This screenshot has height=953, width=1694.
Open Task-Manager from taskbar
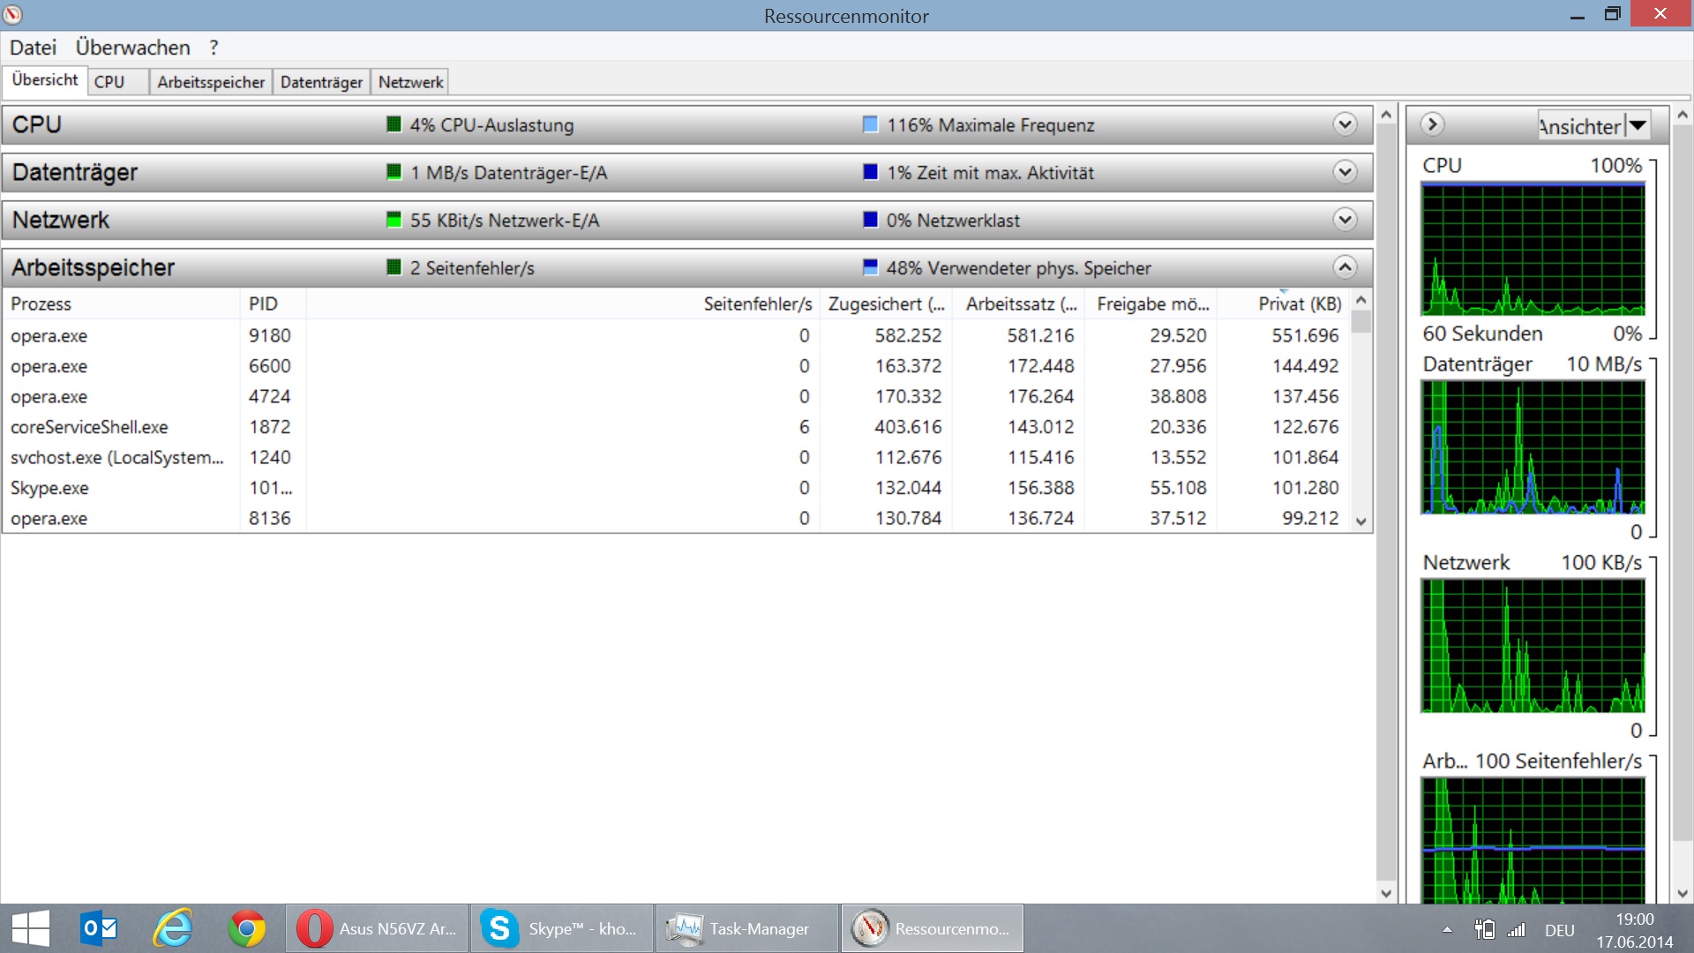(x=746, y=928)
